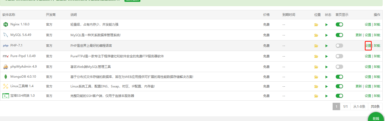Click 卸载 for PHP-7.1
Image resolution: width=385 pixels, height=121 pixels.
377,45
